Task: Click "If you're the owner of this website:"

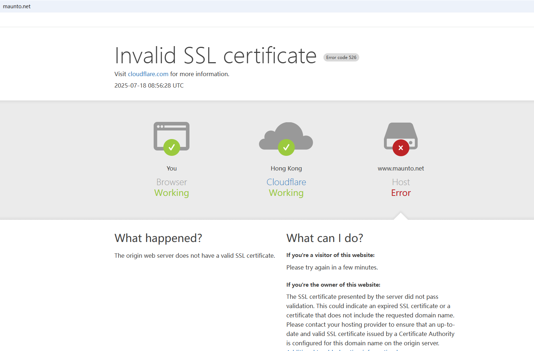Action: 333,285
